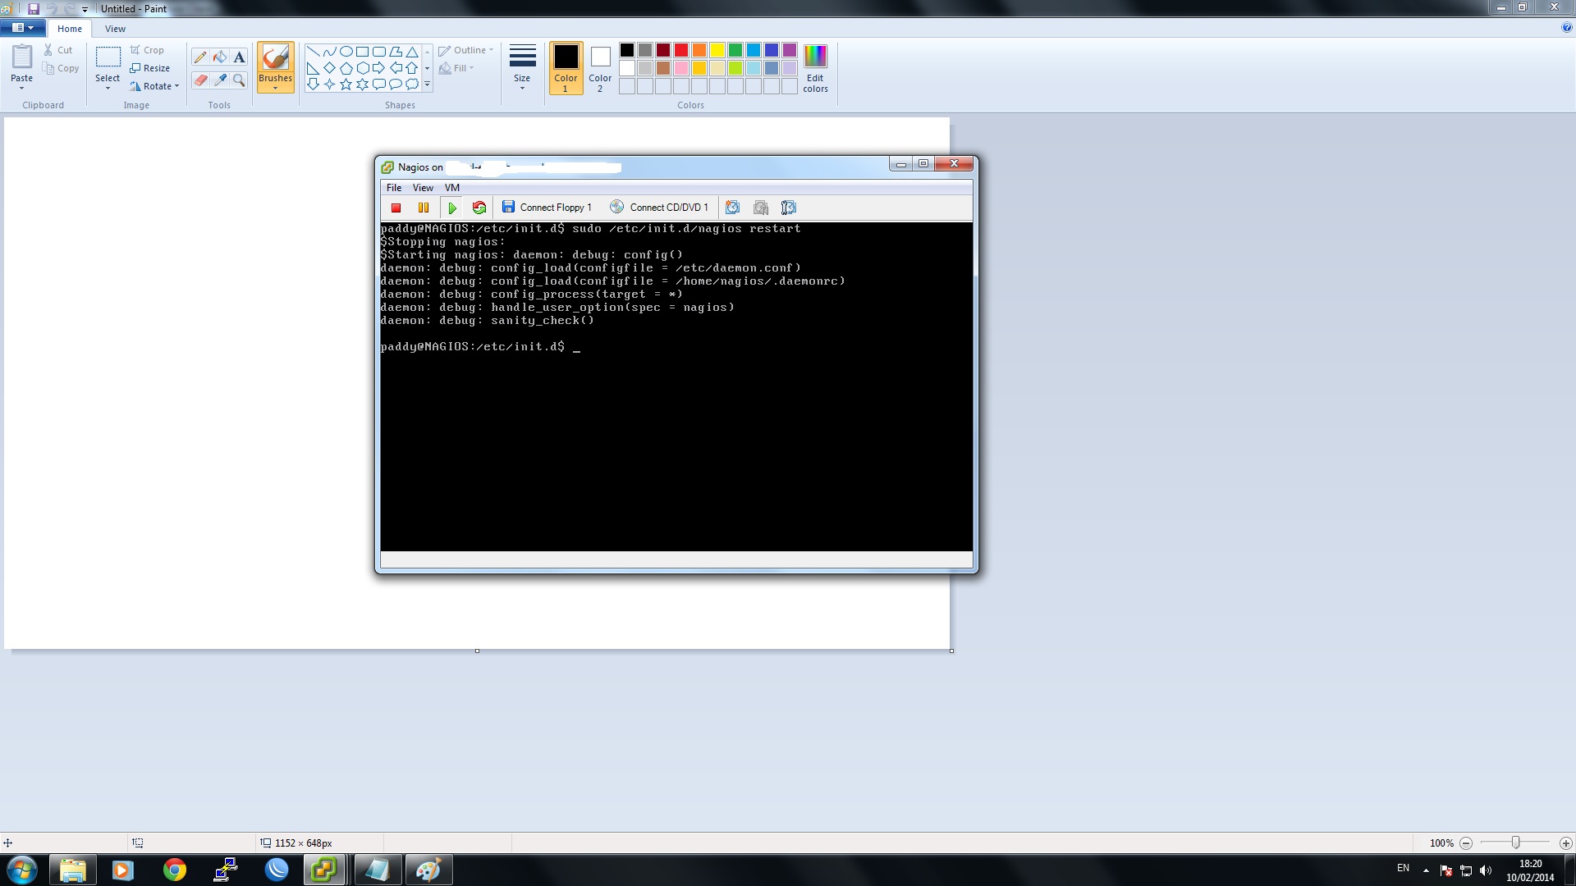Select the Text tool
The height and width of the screenshot is (886, 1576).
[x=239, y=57]
